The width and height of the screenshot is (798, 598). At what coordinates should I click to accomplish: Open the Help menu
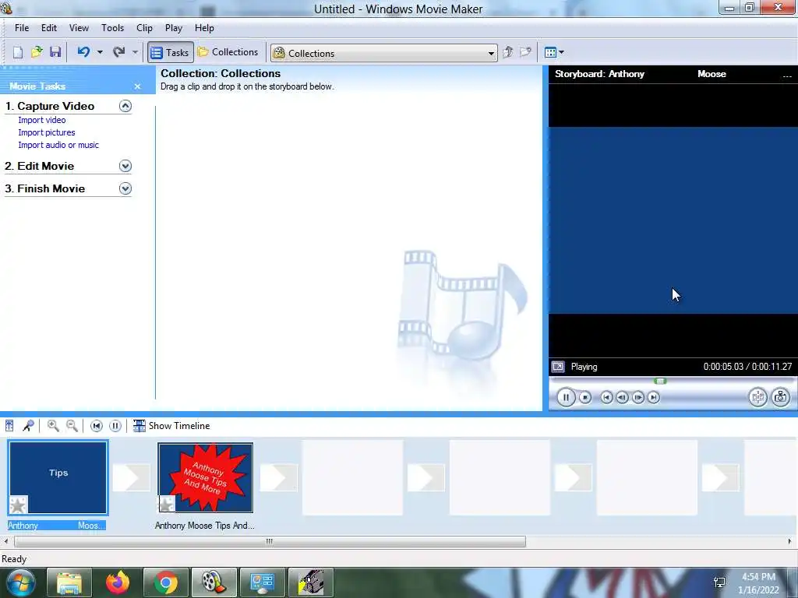coord(204,28)
